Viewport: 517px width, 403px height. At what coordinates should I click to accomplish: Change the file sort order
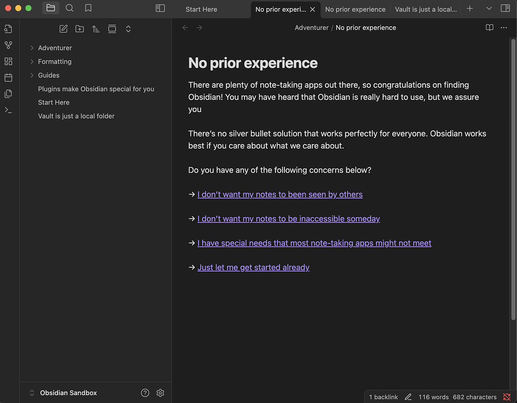tap(96, 29)
